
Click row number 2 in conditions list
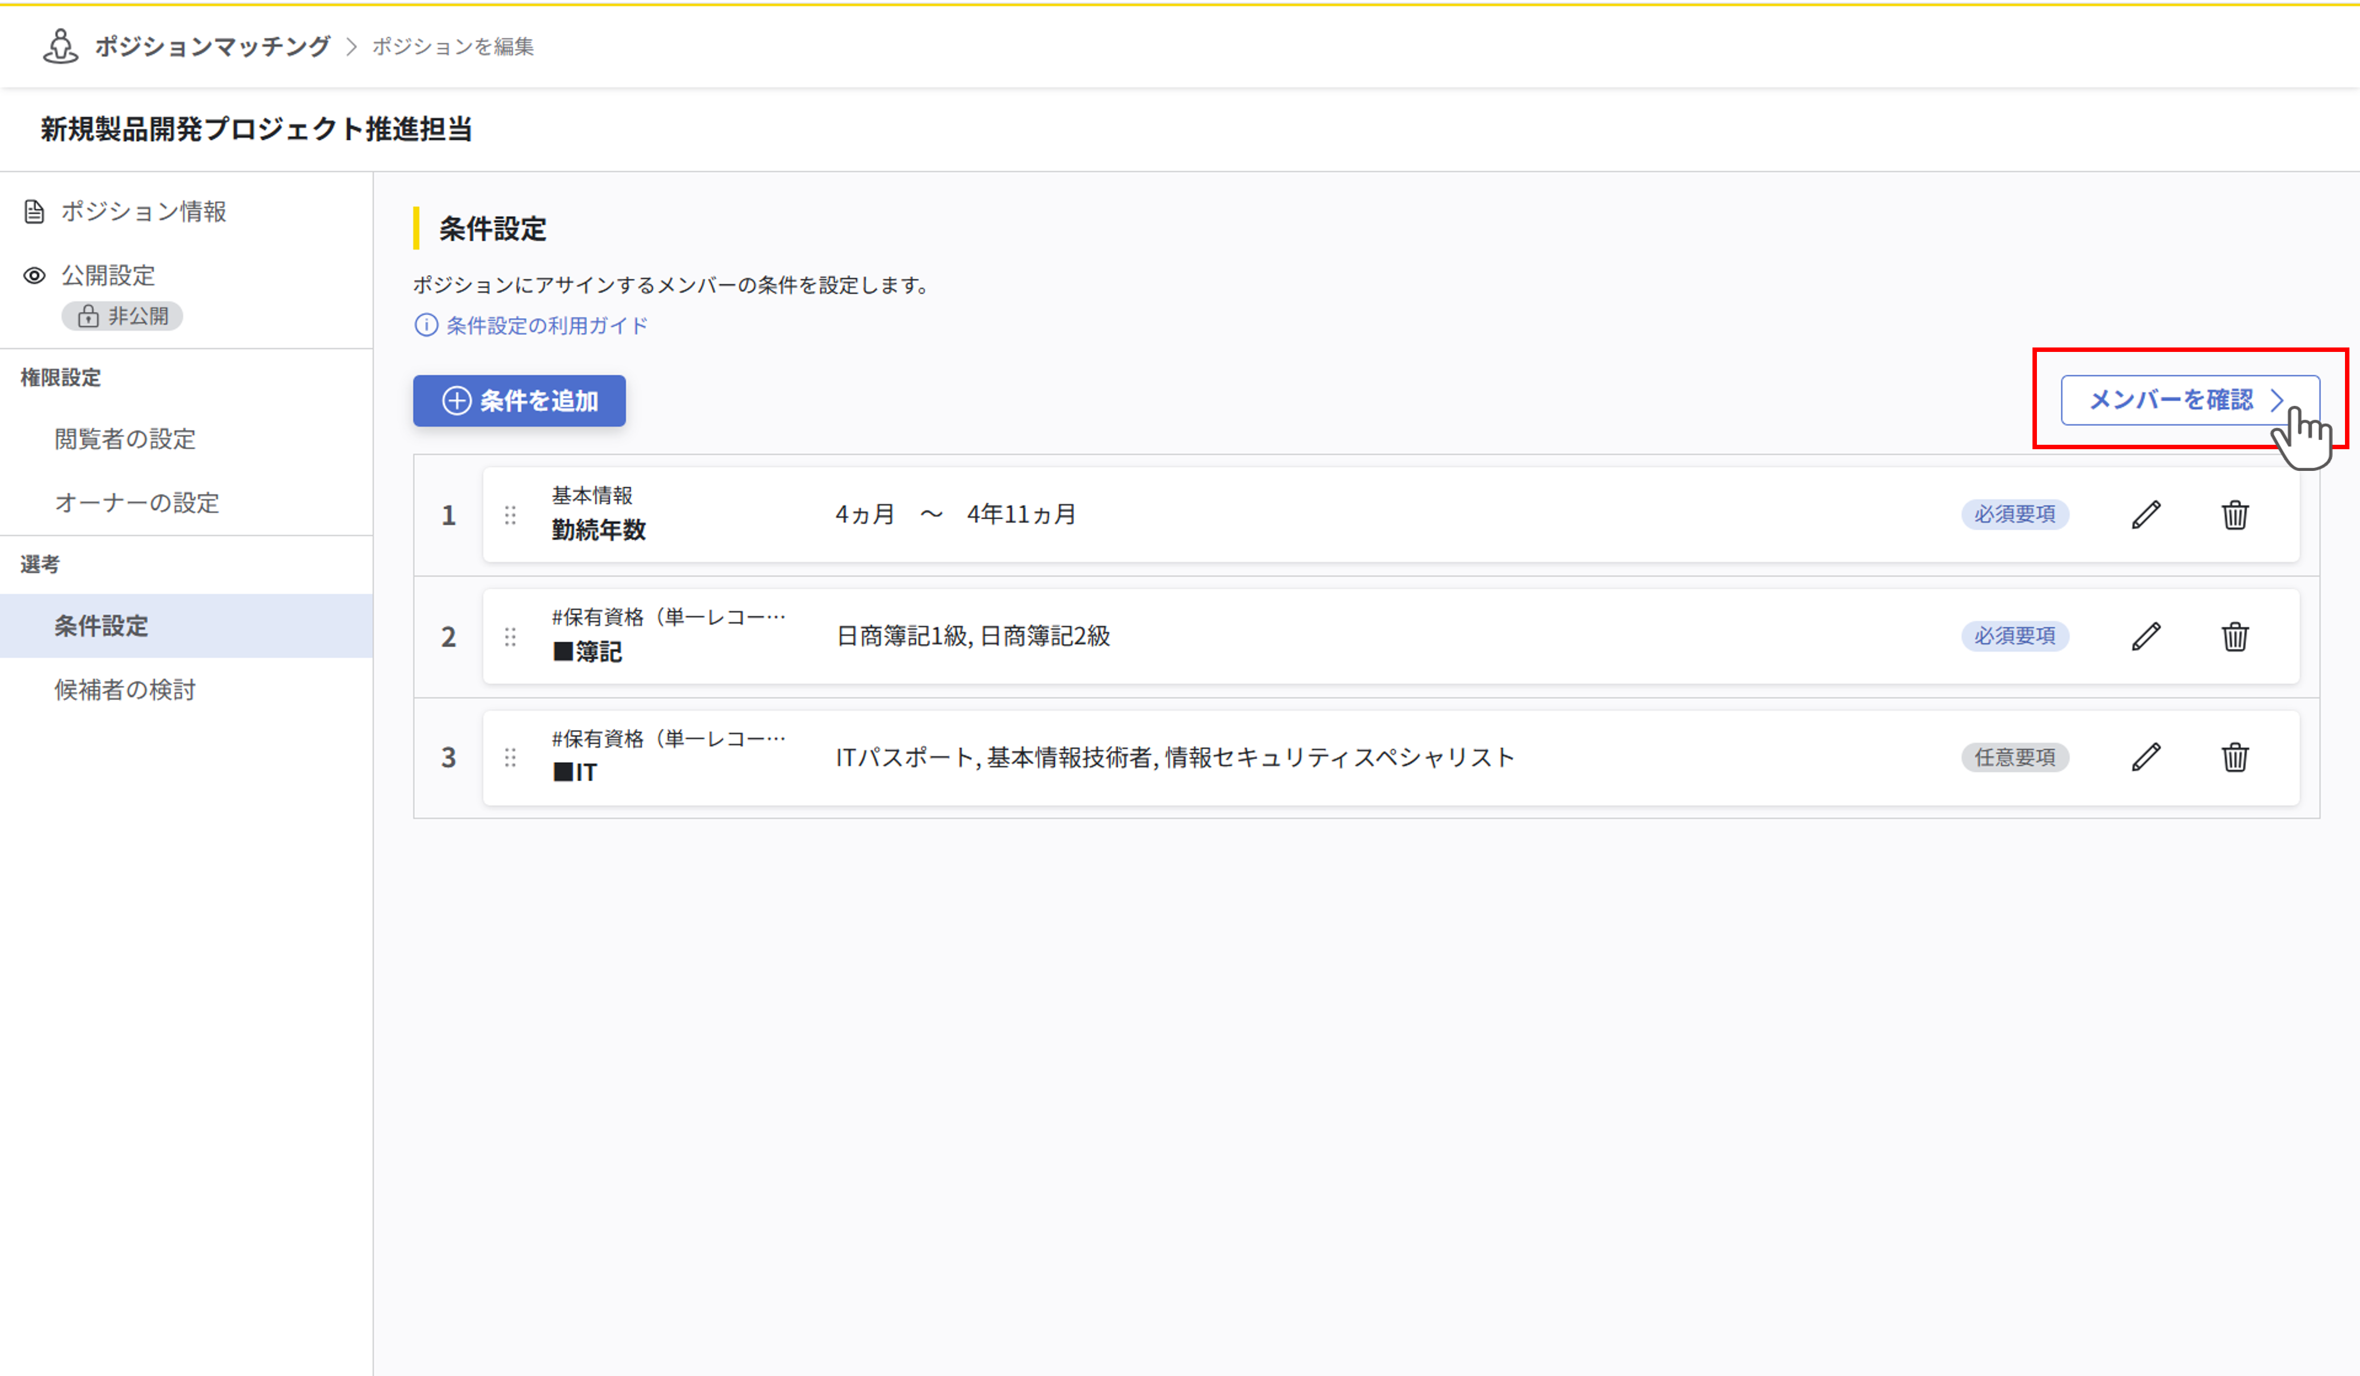point(449,638)
